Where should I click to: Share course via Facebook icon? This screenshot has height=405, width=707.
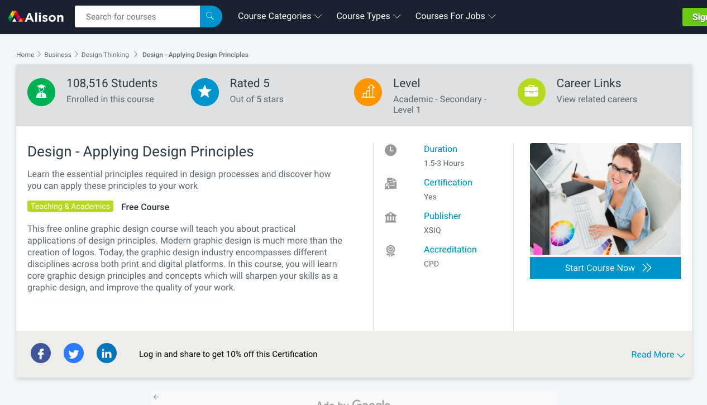pyautogui.click(x=41, y=354)
